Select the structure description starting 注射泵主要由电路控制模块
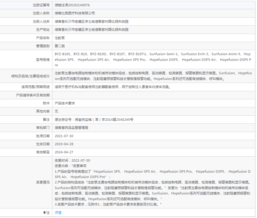Screen dimensions: 257x218 click(x=153, y=76)
